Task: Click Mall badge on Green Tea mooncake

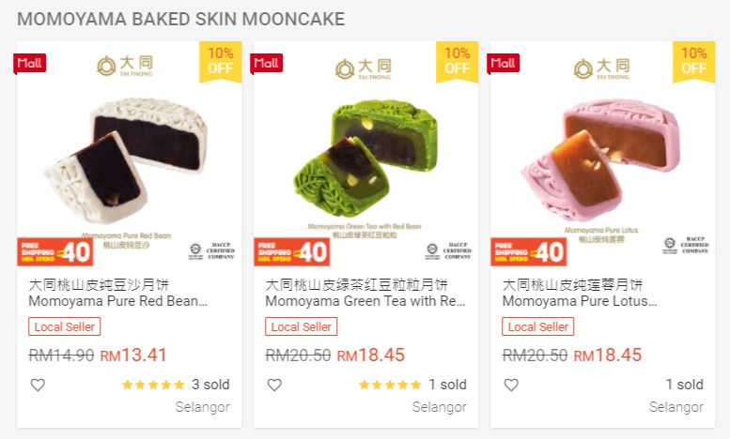Action: pos(267,63)
